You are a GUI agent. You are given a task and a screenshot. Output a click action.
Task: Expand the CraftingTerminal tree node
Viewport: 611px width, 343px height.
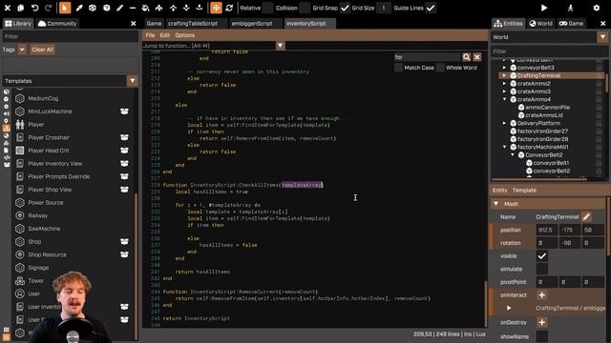(504, 75)
